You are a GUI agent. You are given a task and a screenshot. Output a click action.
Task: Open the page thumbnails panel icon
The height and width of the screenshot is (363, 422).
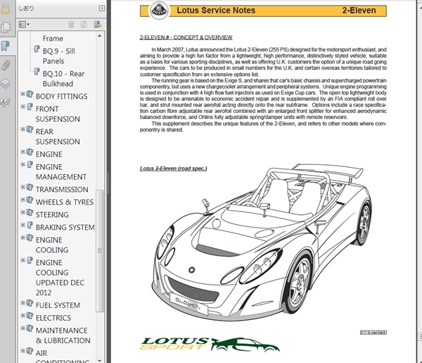click(x=6, y=27)
